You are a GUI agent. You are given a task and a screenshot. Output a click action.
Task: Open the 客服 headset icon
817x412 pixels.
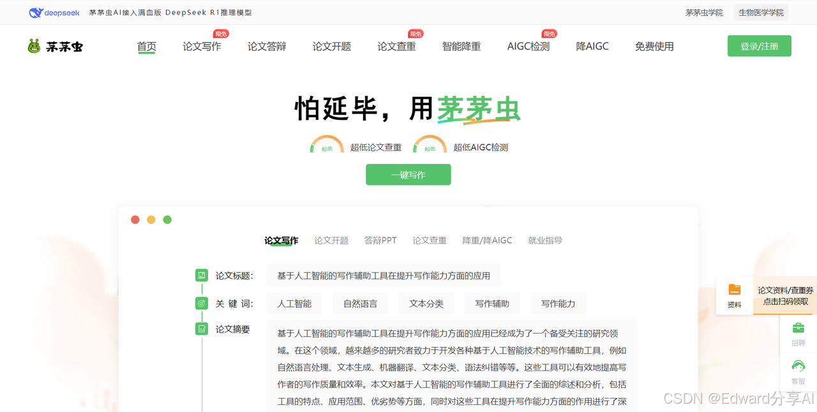point(798,367)
